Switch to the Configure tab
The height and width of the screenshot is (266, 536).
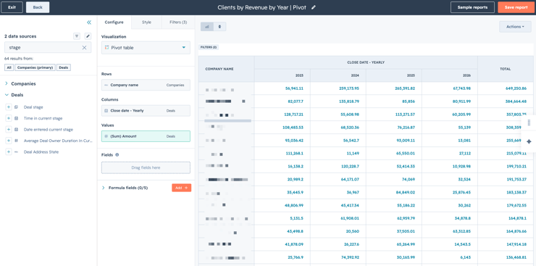[x=114, y=22]
